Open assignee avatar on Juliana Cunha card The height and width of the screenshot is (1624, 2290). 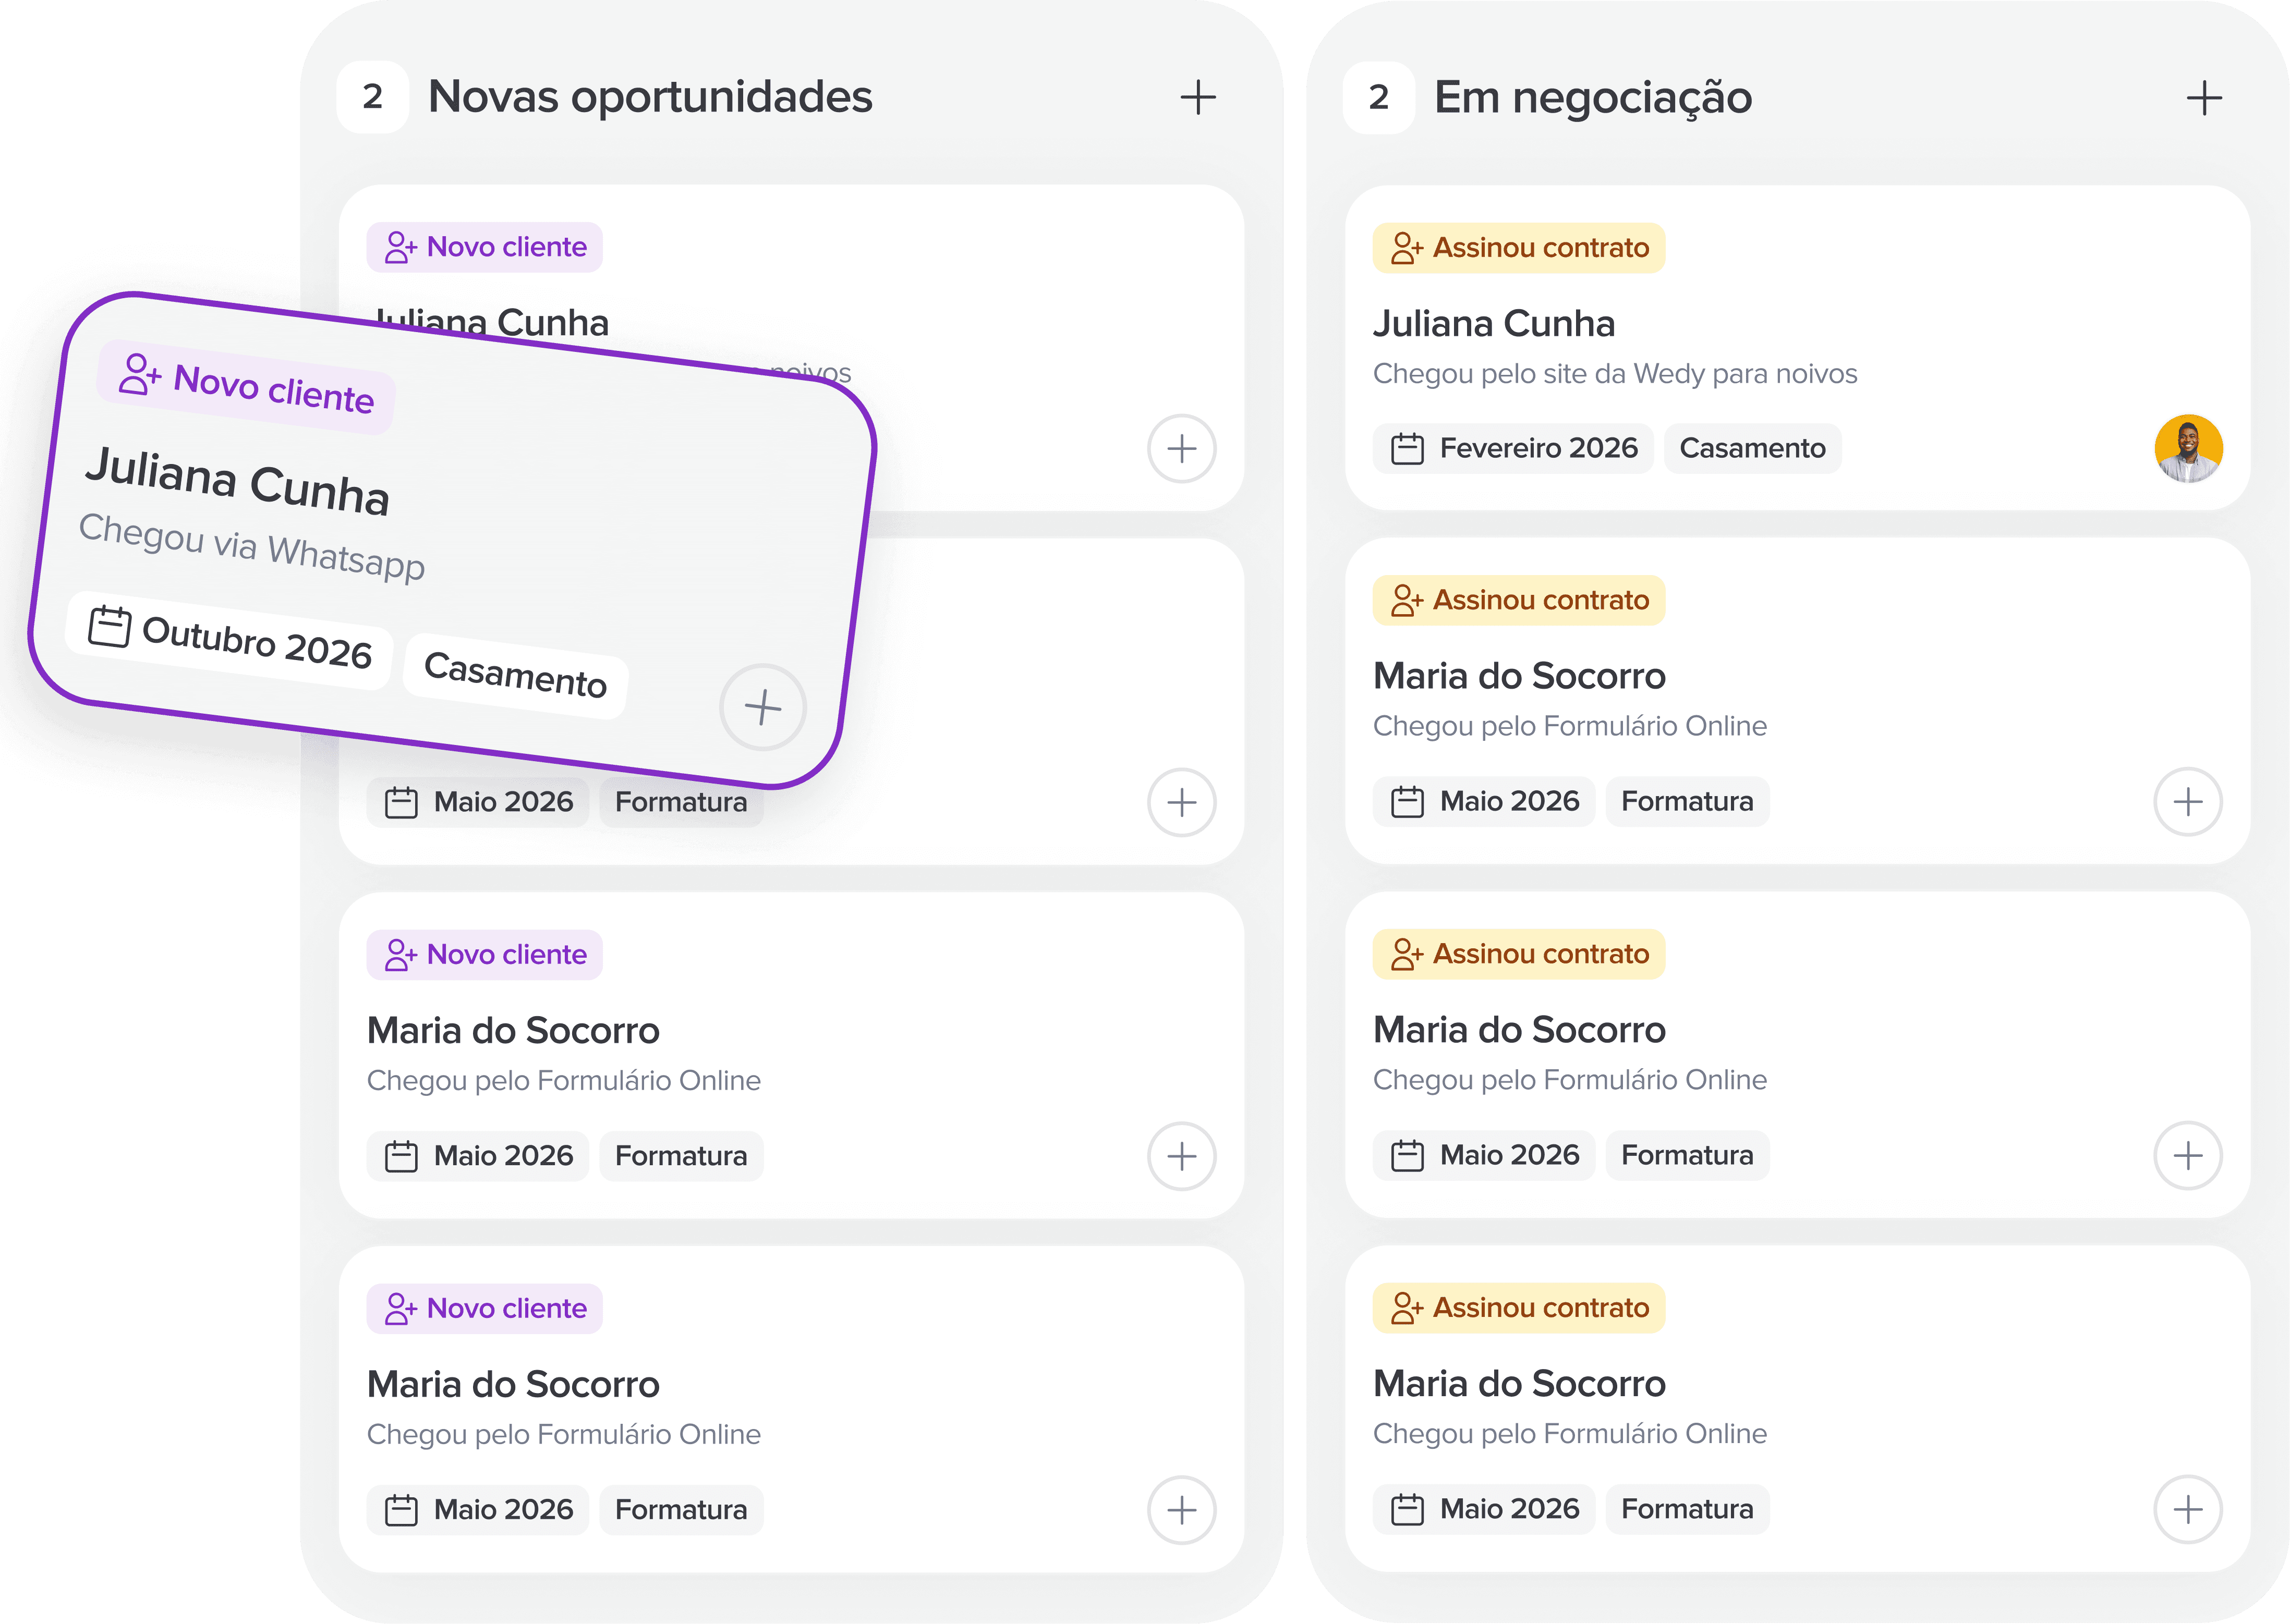(x=2188, y=448)
